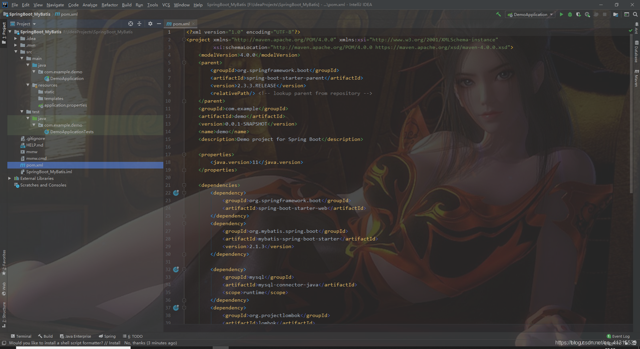Close the pom.xml editor tab

193,24
